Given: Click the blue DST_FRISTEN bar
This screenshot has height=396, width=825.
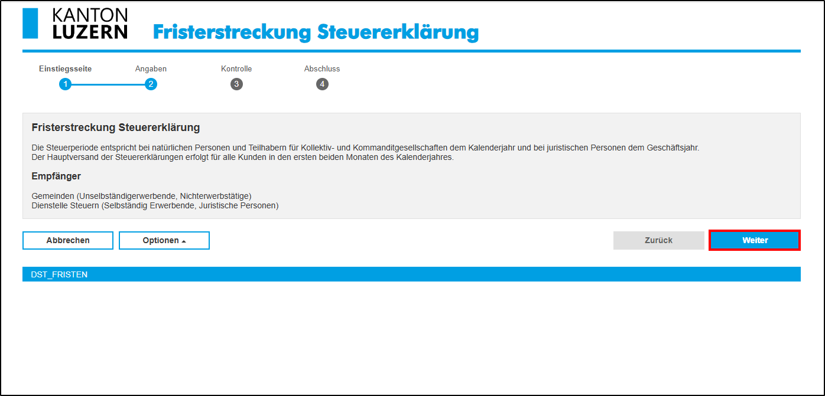Looking at the screenshot, I should pos(411,274).
